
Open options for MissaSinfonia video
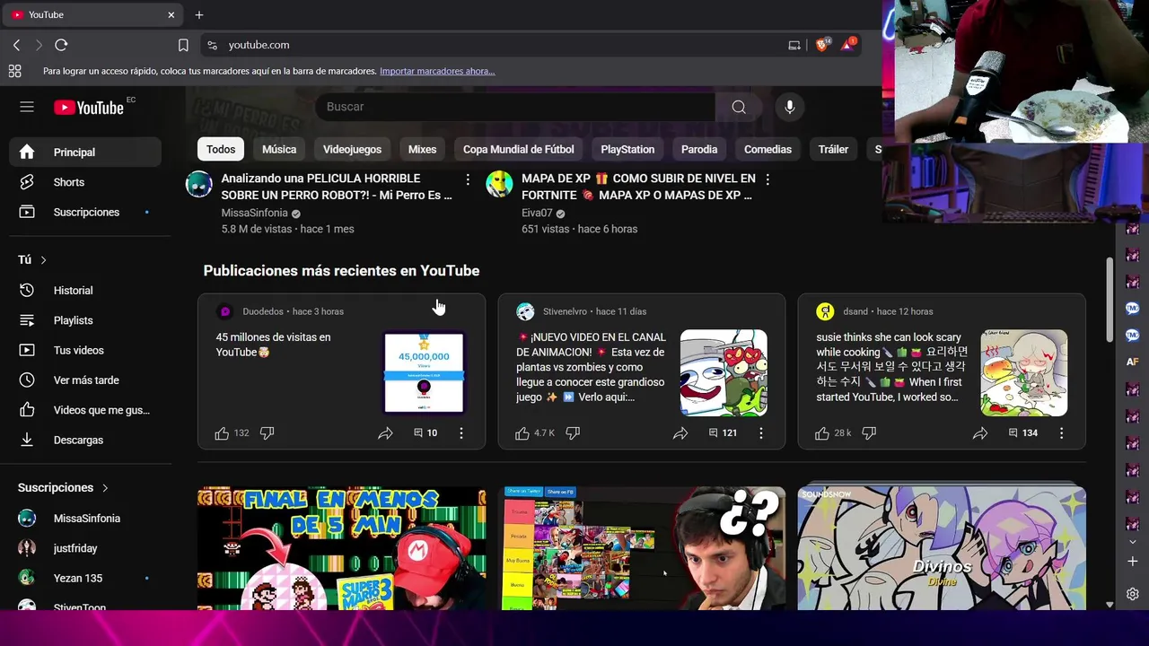(468, 179)
